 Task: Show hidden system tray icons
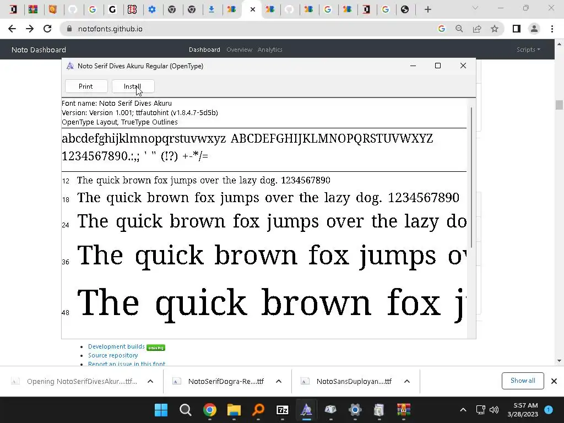pos(463,410)
